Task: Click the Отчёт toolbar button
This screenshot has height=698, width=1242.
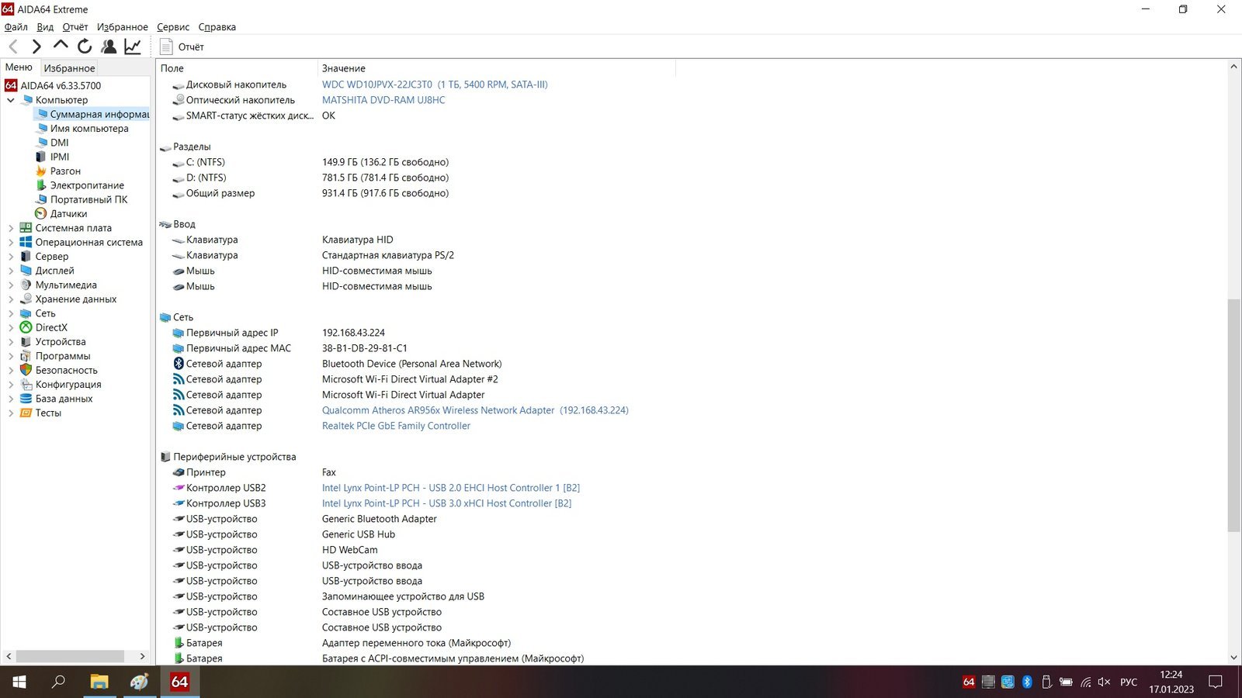Action: 182,47
